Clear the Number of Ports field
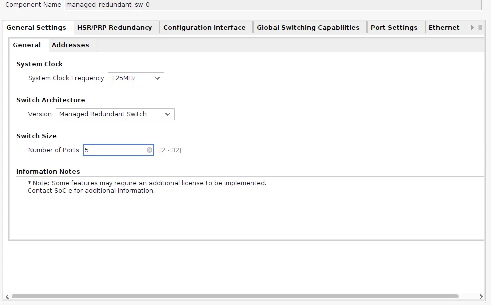This screenshot has height=305, width=491. coord(149,150)
